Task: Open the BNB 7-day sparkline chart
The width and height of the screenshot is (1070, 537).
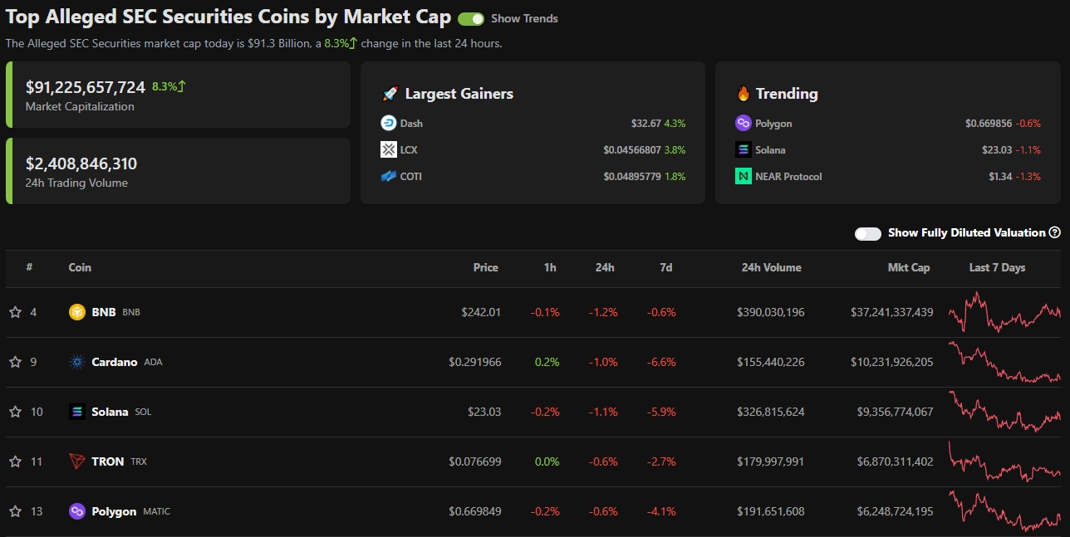Action: pyautogui.click(x=1004, y=312)
